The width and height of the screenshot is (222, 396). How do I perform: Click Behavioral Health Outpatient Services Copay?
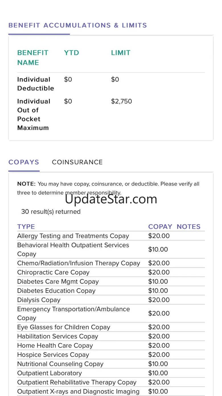point(73,250)
